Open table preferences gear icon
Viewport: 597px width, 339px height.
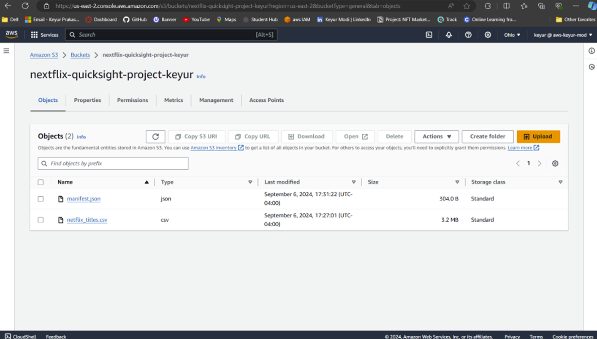(555, 163)
